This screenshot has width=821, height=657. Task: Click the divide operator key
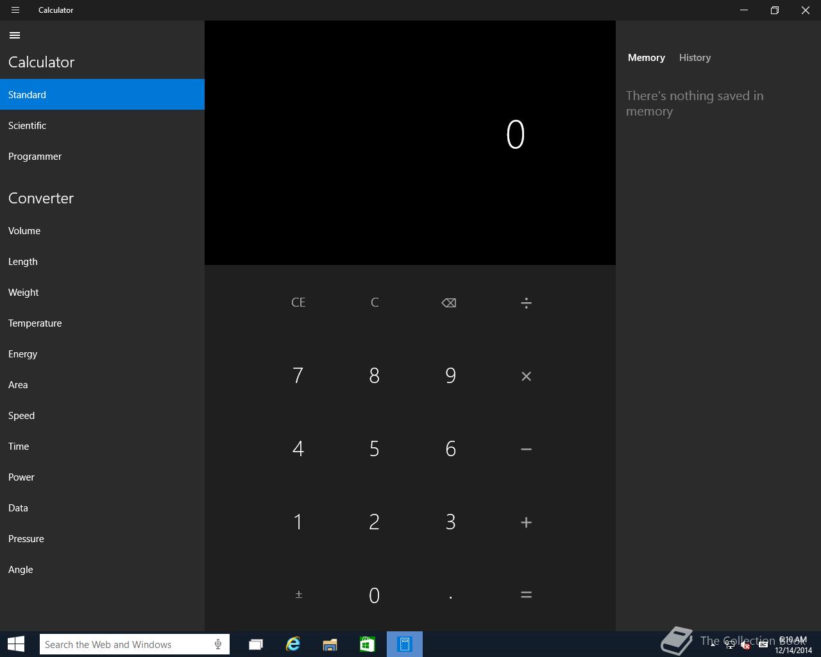tap(526, 303)
